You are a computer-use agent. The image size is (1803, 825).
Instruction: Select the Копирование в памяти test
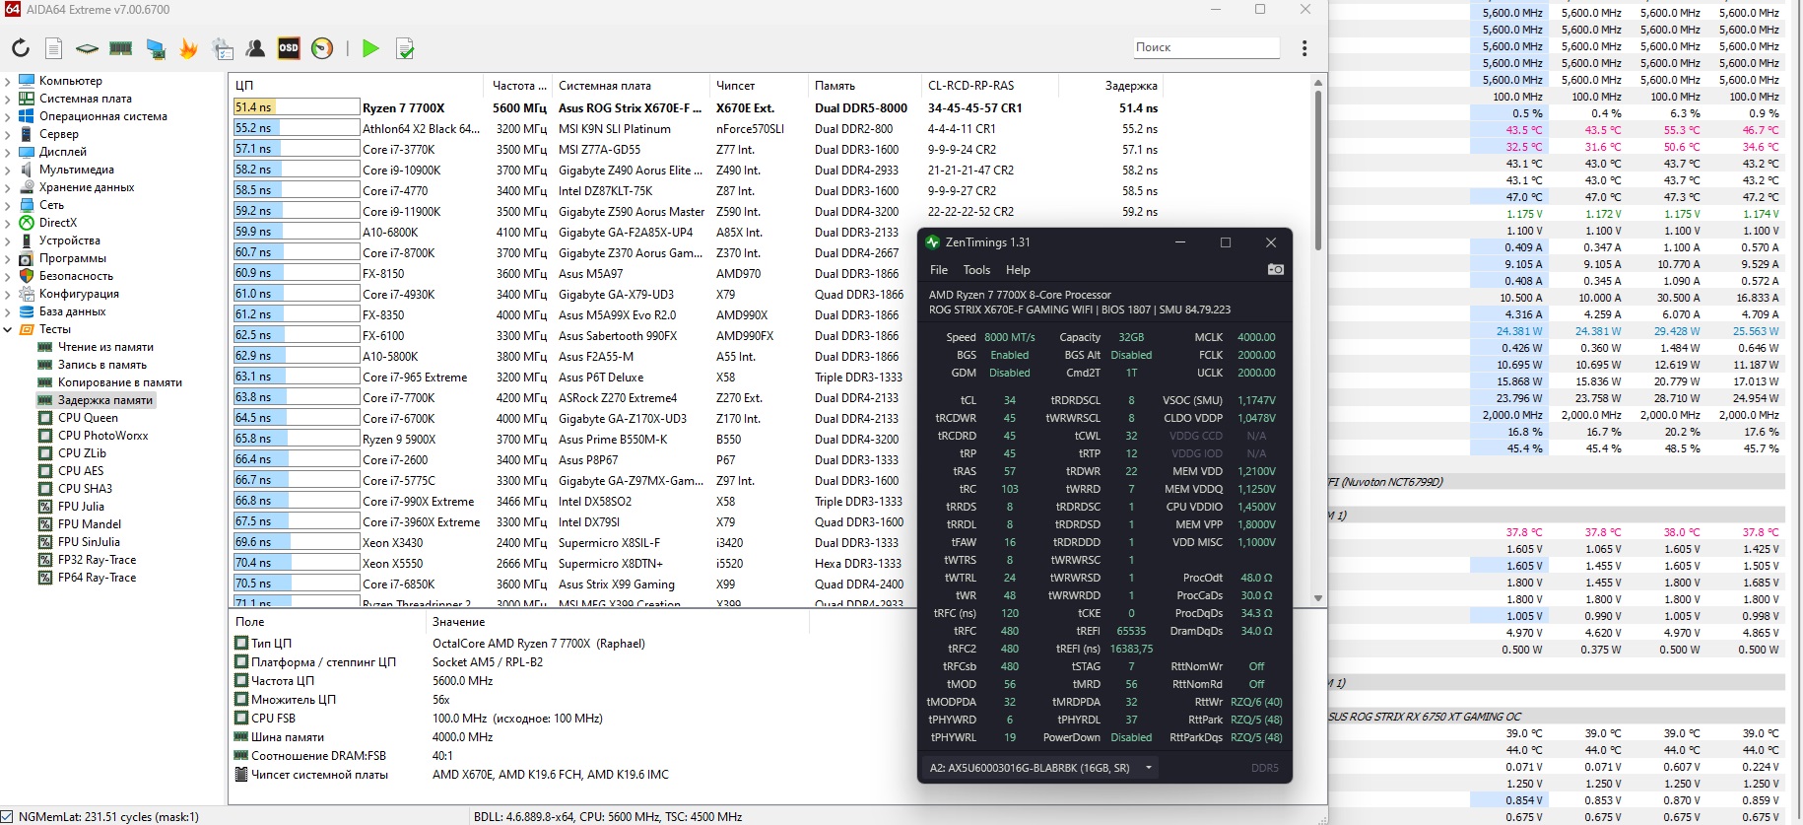120,382
